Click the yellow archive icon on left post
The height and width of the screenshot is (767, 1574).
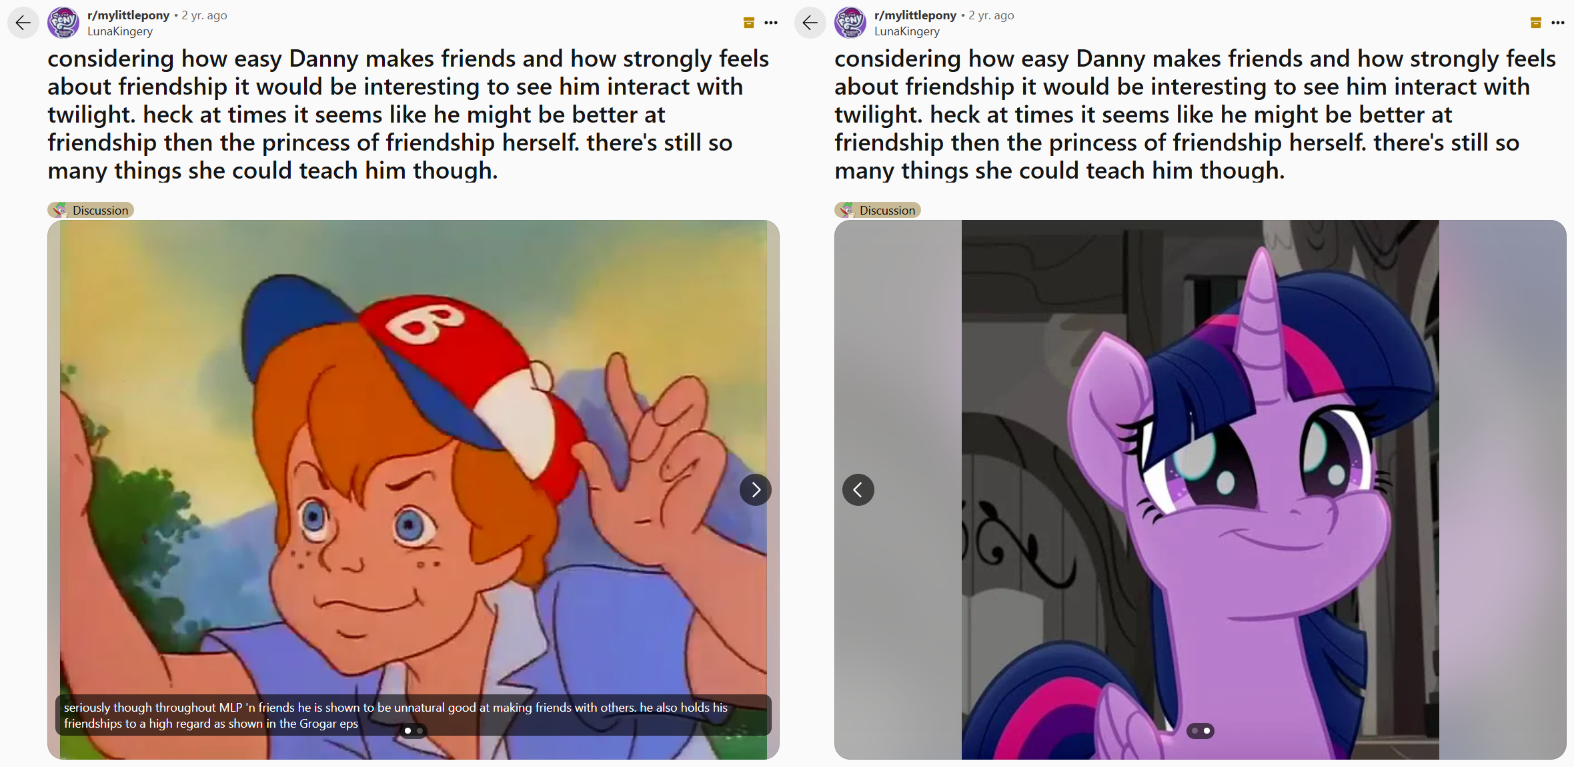[749, 23]
